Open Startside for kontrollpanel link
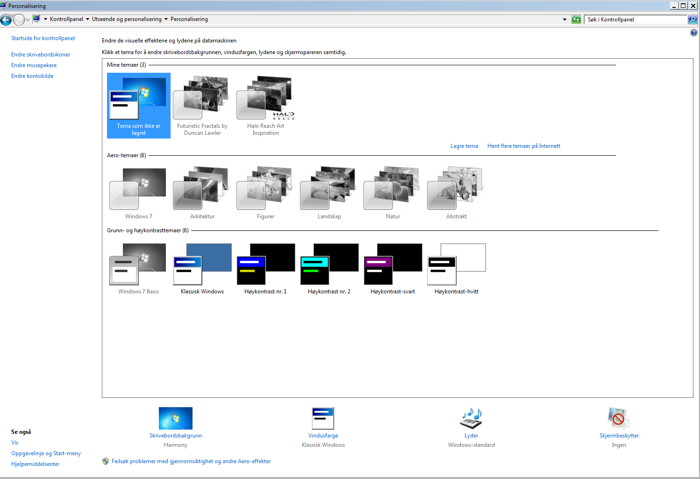This screenshot has height=479, width=700. pyautogui.click(x=43, y=38)
